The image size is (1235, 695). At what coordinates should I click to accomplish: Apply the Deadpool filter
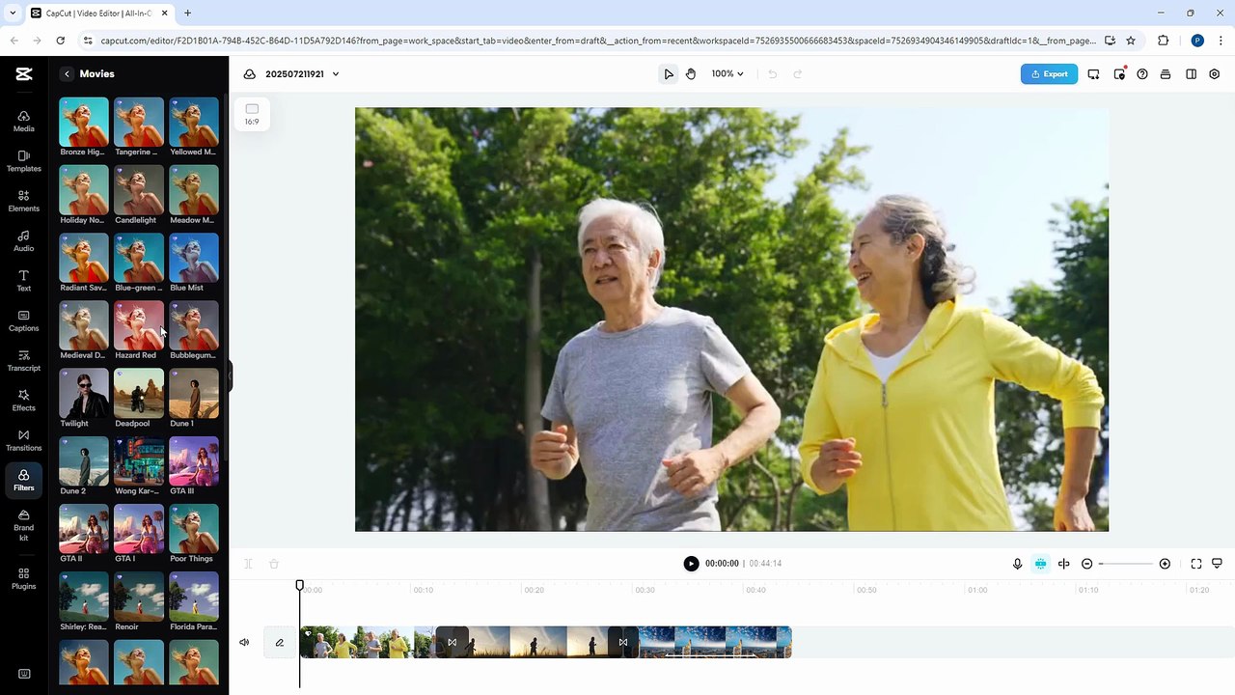(139, 393)
